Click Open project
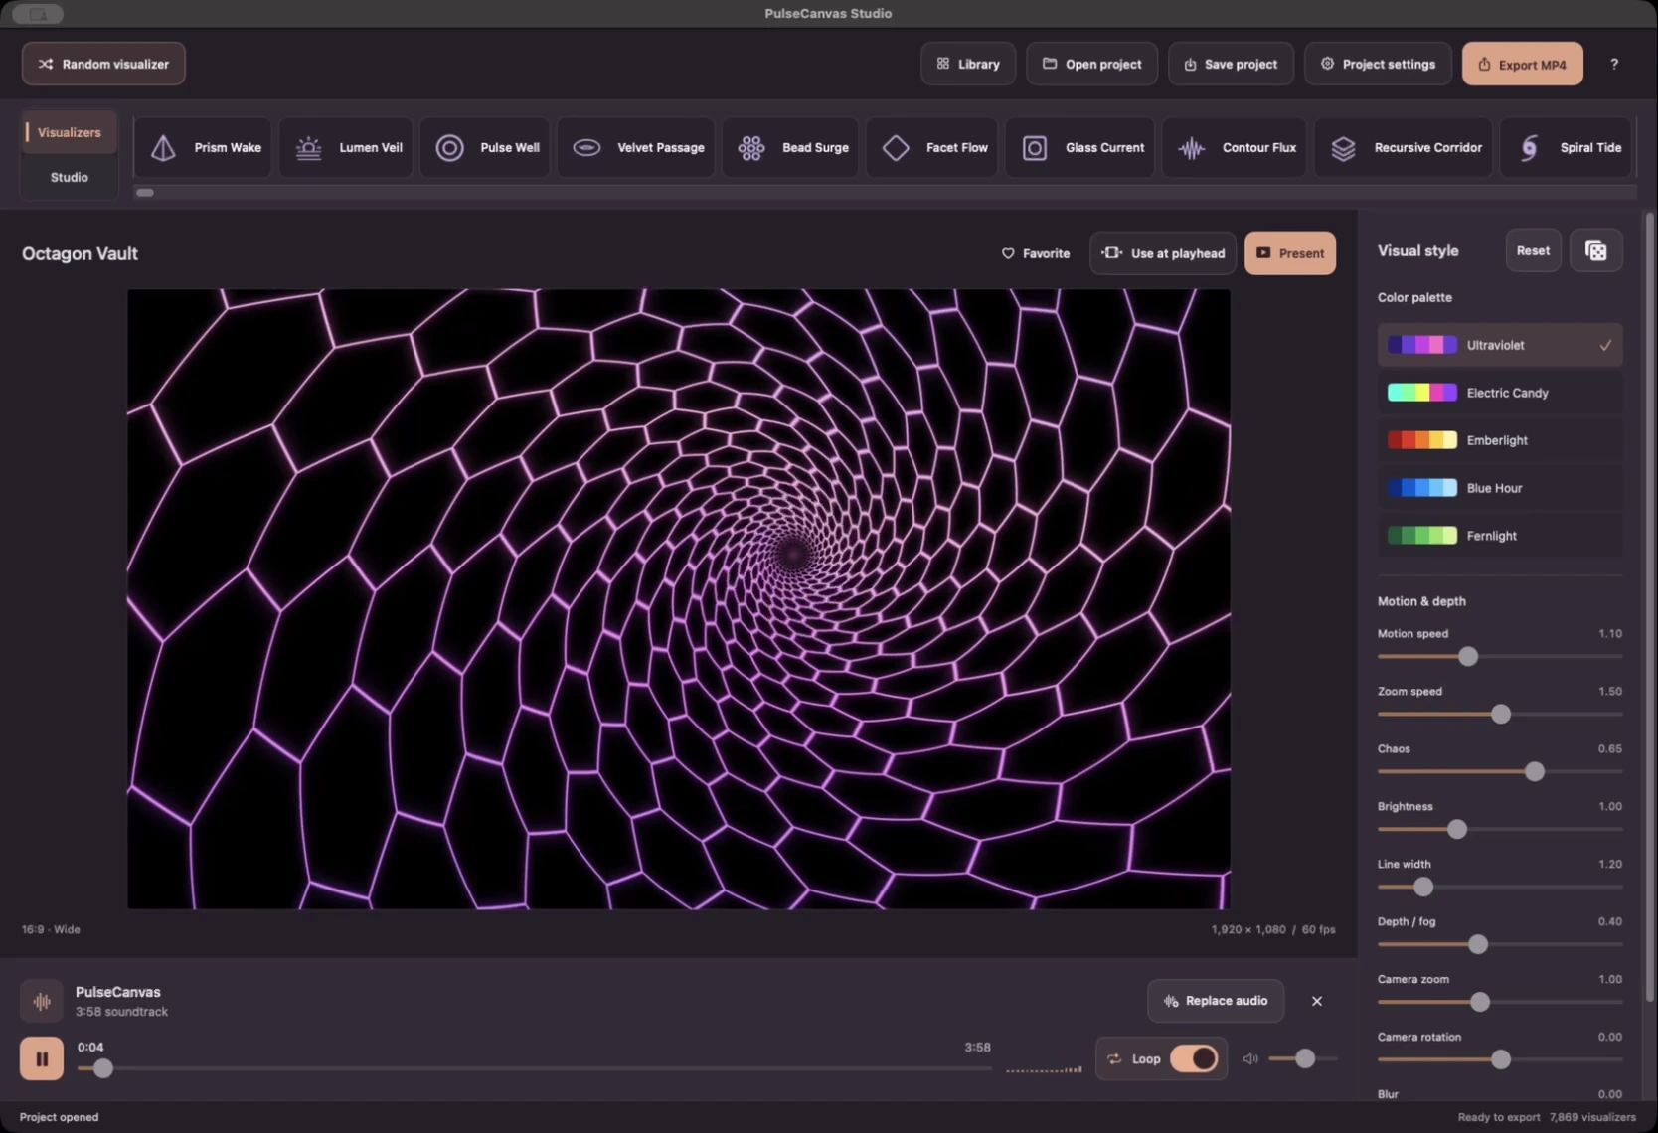Viewport: 1658px width, 1133px height. pos(1091,64)
